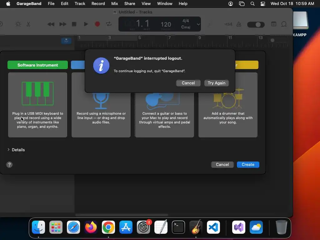Open the Apple menu
Image resolution: width=320 pixels, height=240 pixels.
tap(8, 4)
